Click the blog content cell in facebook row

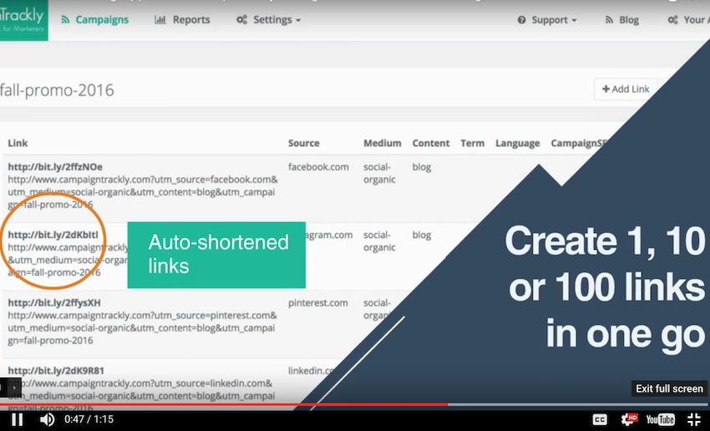coord(422,167)
